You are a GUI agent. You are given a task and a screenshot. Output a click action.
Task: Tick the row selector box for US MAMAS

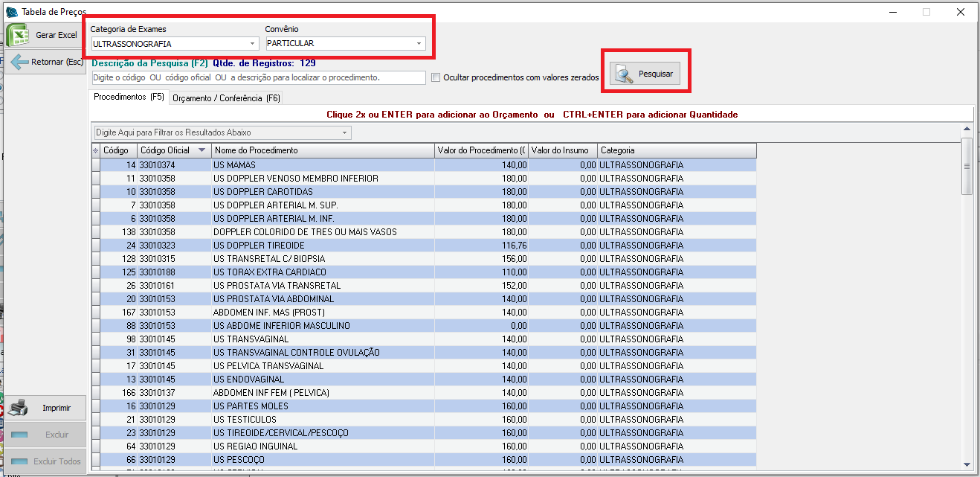click(95, 165)
